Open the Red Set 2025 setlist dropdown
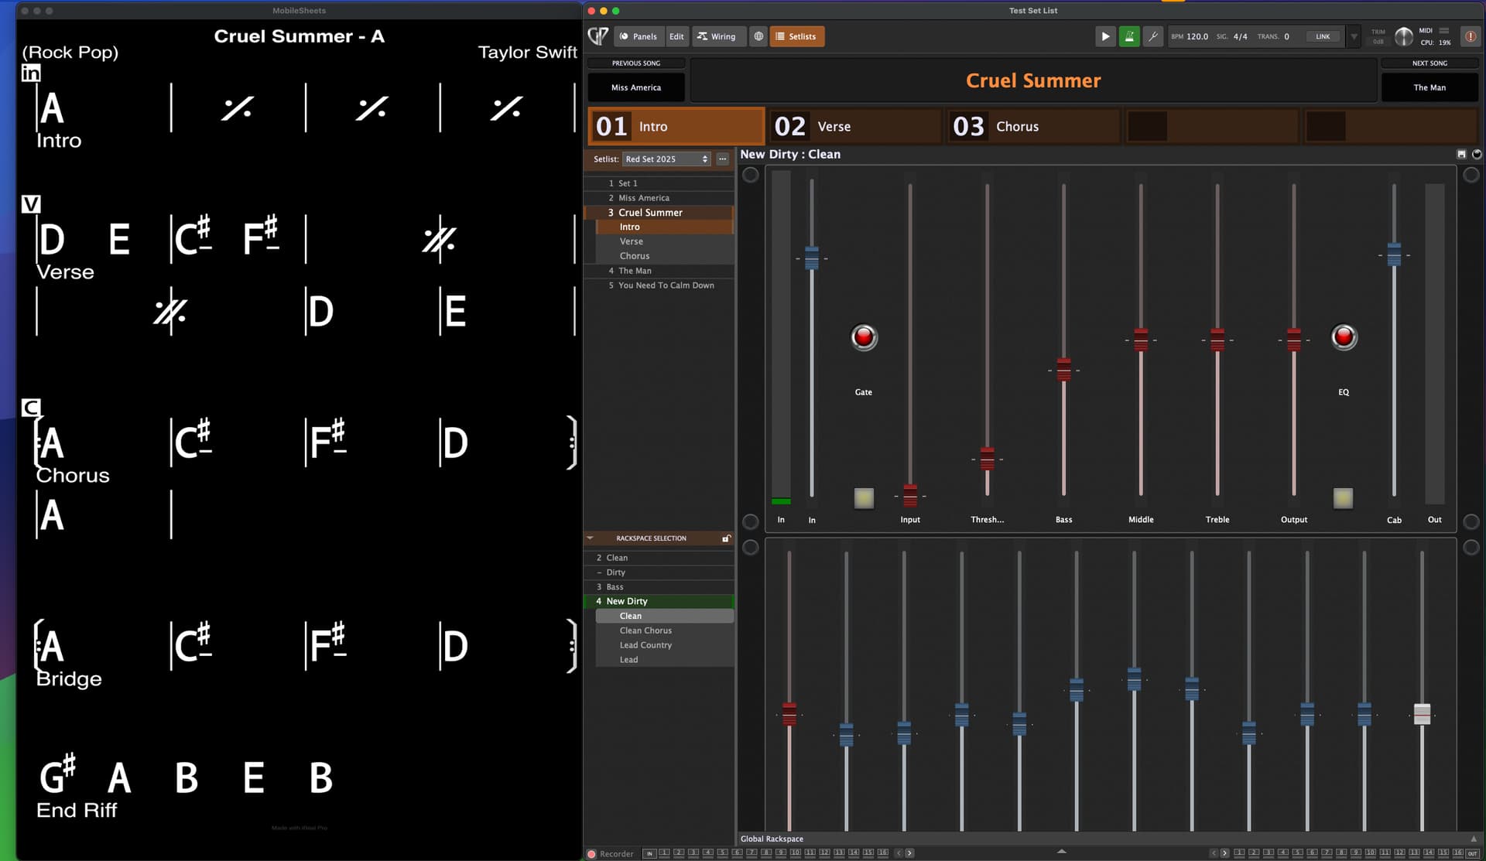The image size is (1486, 861). [666, 159]
